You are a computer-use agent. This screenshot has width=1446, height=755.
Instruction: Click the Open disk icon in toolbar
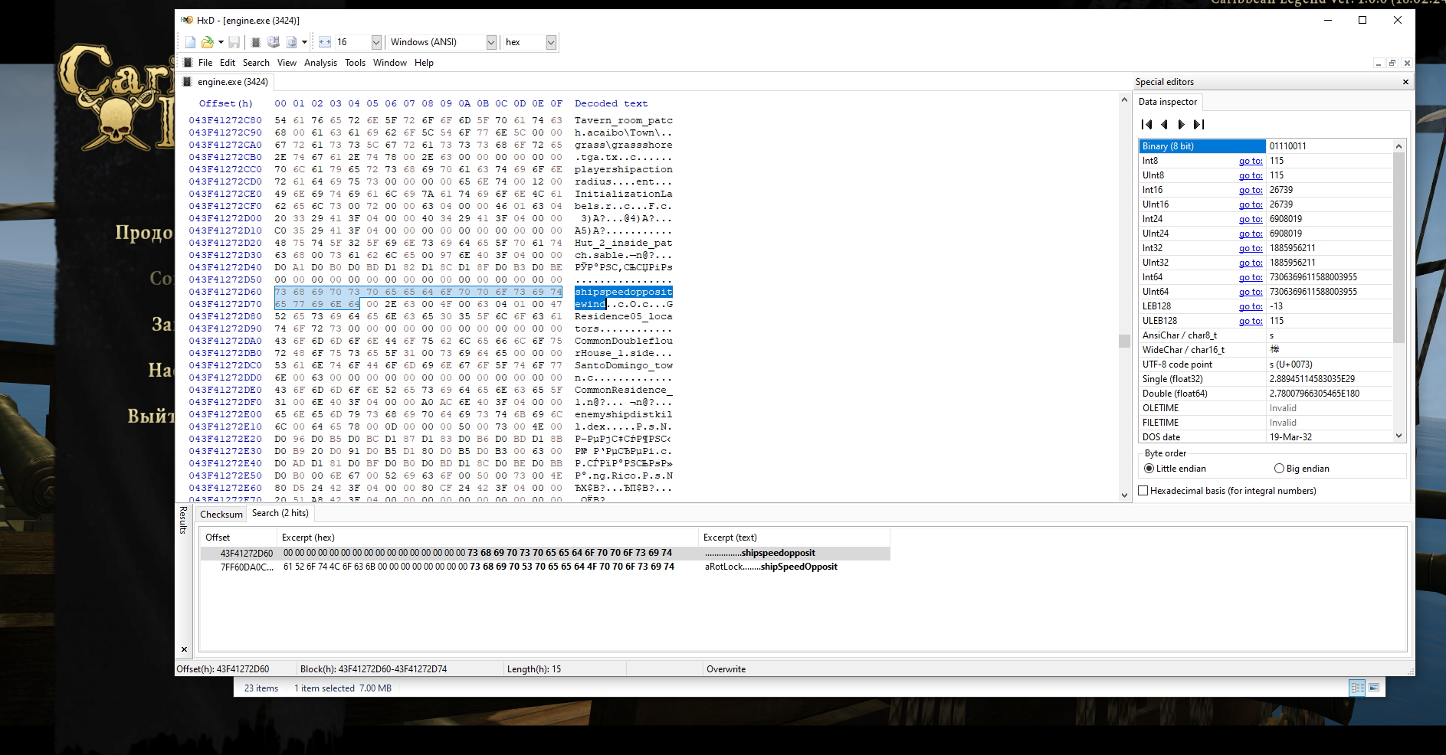(x=274, y=42)
